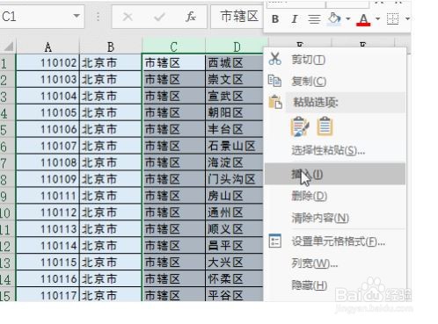The height and width of the screenshot is (324, 438).
Task: Open 设置单元格格式(F)... dialog
Action: coord(338,241)
